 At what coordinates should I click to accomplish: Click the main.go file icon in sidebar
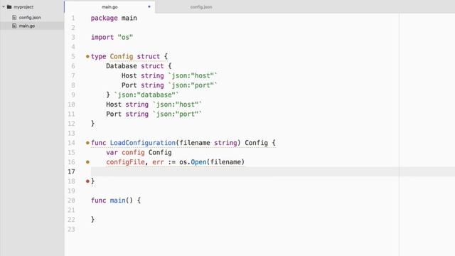point(14,26)
